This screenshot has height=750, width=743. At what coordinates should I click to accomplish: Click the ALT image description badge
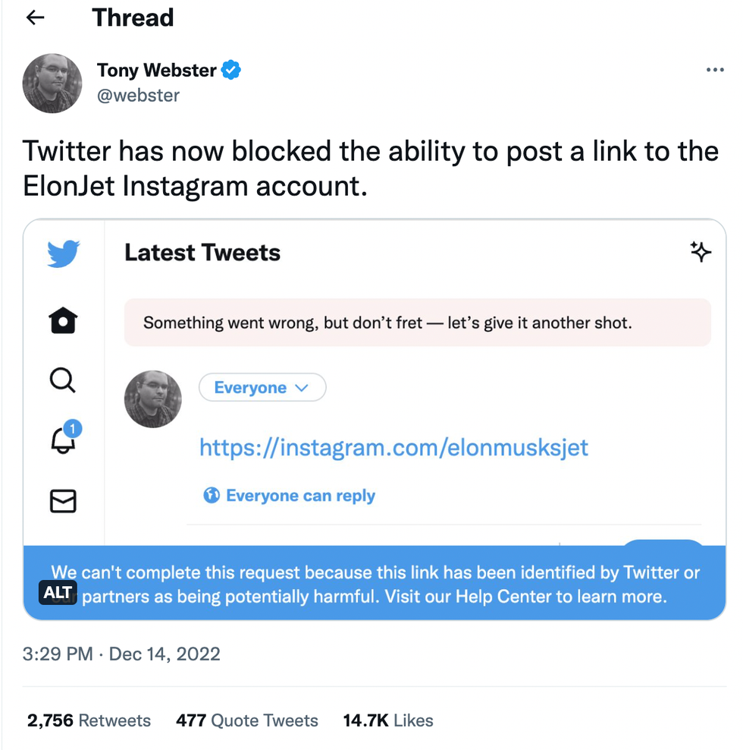click(58, 593)
